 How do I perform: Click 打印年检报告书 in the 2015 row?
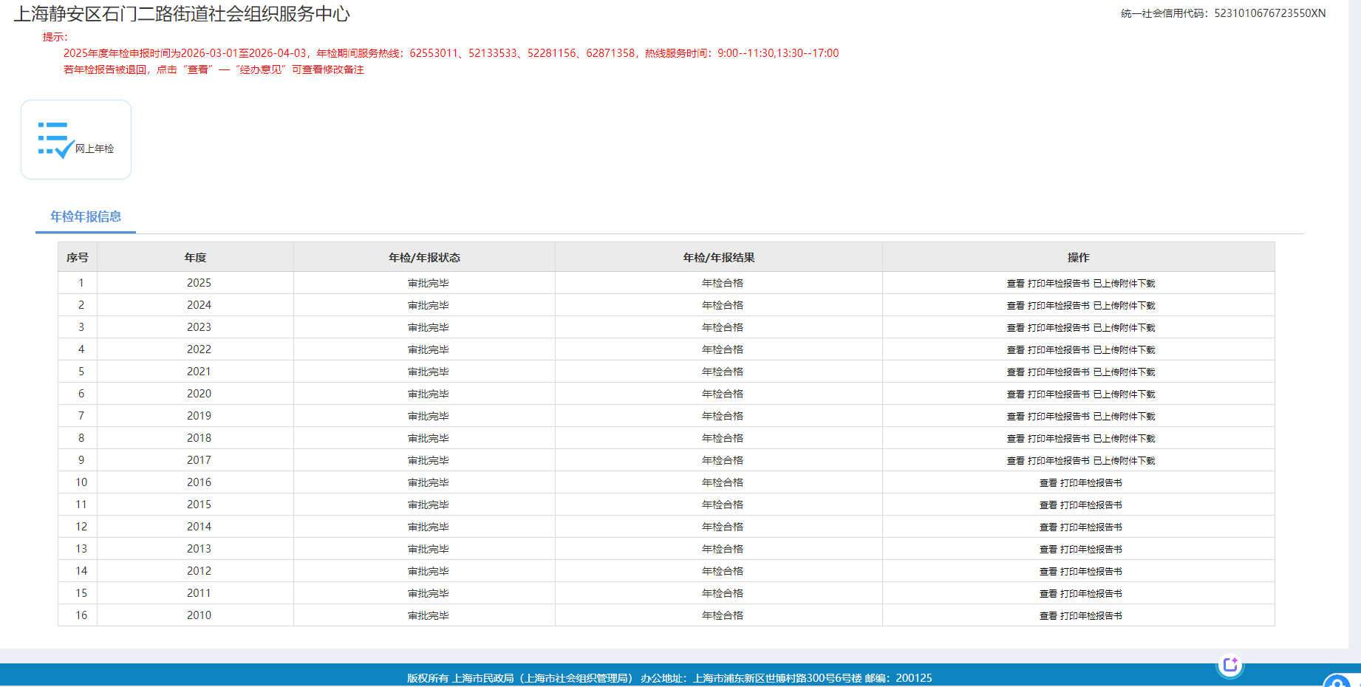pos(1091,505)
